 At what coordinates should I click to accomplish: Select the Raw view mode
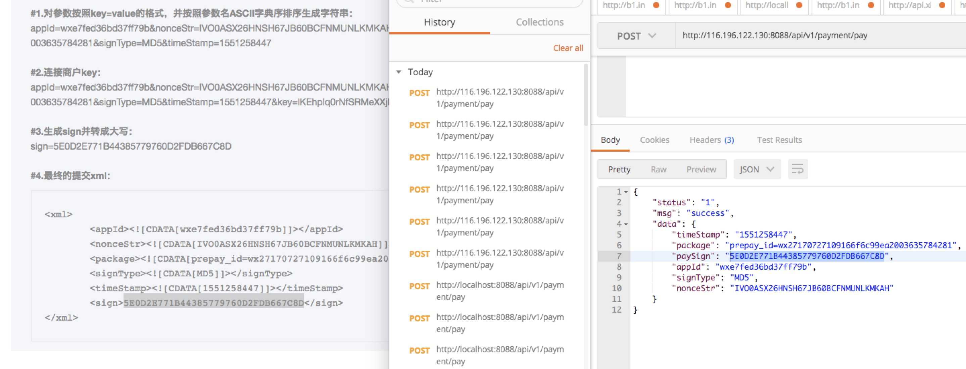pyautogui.click(x=659, y=169)
